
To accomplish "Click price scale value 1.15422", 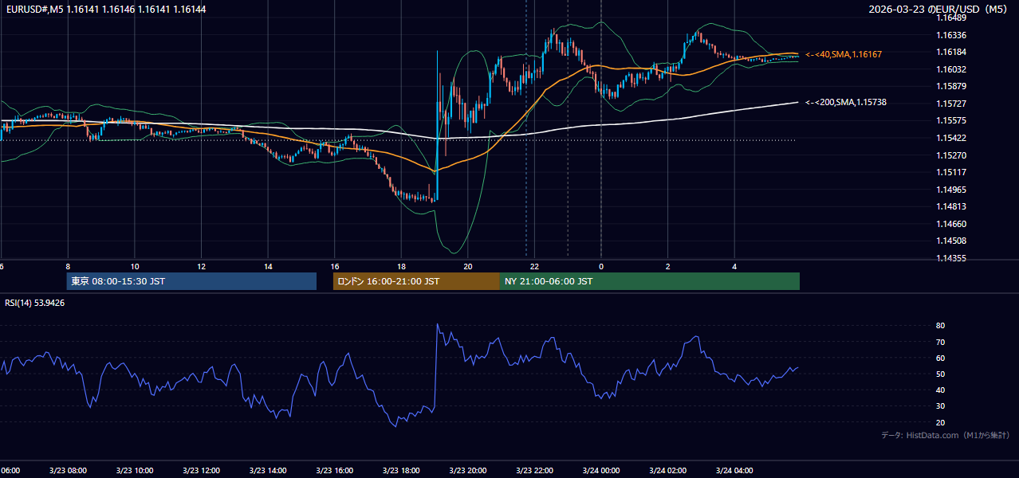I will 952,138.
